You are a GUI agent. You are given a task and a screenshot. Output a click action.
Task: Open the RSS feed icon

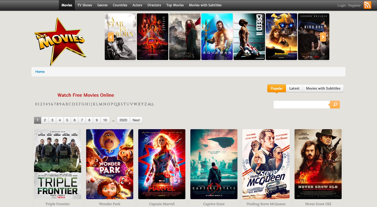pyautogui.click(x=368, y=5)
